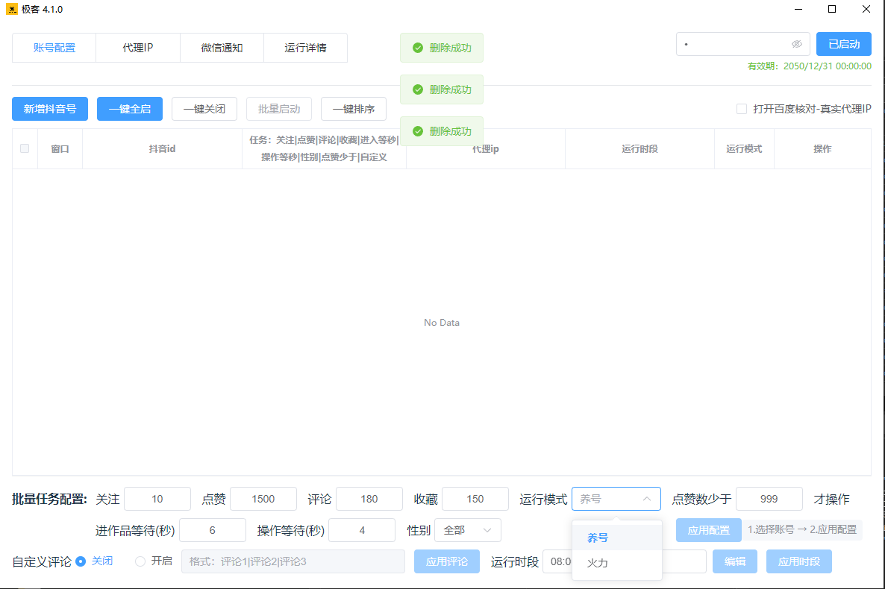This screenshot has width=885, height=589.
Task: Switch to the 代理IP tab
Action: tap(138, 48)
